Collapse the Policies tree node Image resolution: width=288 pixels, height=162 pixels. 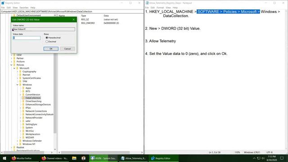click(x=11, y=65)
